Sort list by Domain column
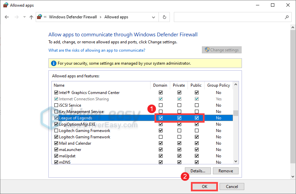This screenshot has height=194, width=296. (160, 85)
